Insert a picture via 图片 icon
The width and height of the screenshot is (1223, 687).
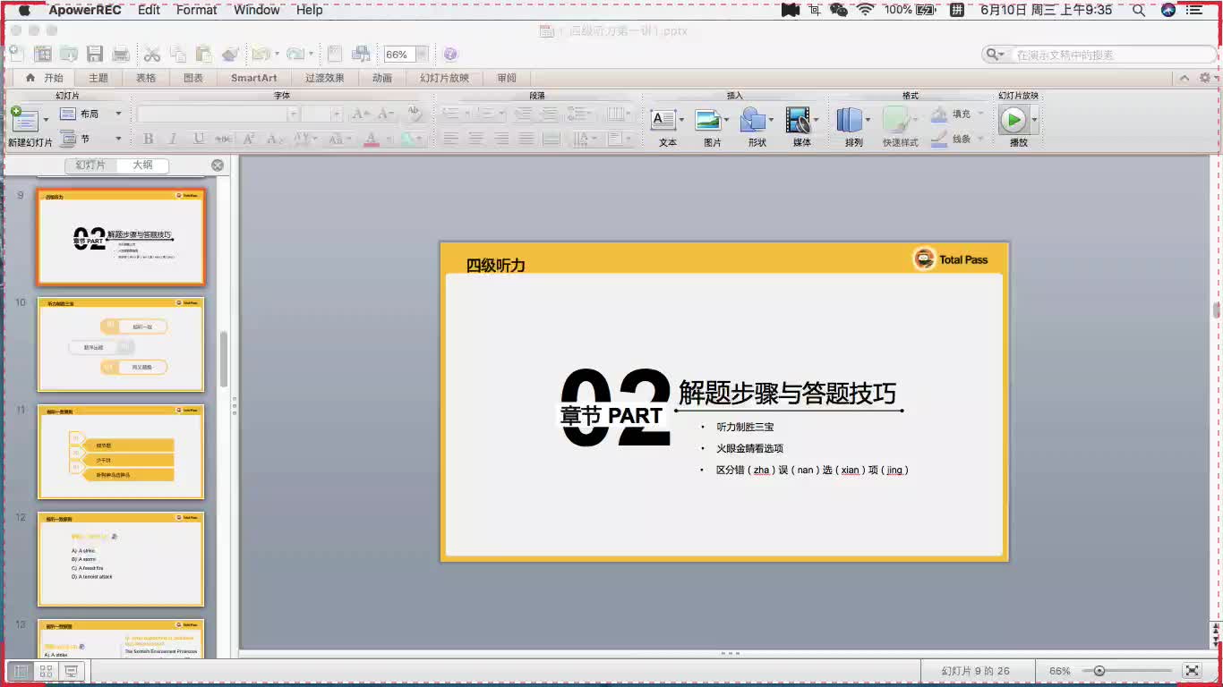(x=708, y=120)
